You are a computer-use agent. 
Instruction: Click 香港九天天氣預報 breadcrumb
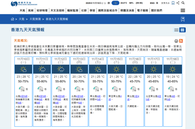(x=57, y=19)
